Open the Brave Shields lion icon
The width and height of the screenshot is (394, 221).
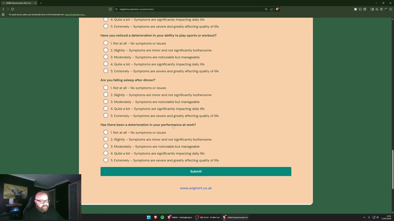point(277,9)
